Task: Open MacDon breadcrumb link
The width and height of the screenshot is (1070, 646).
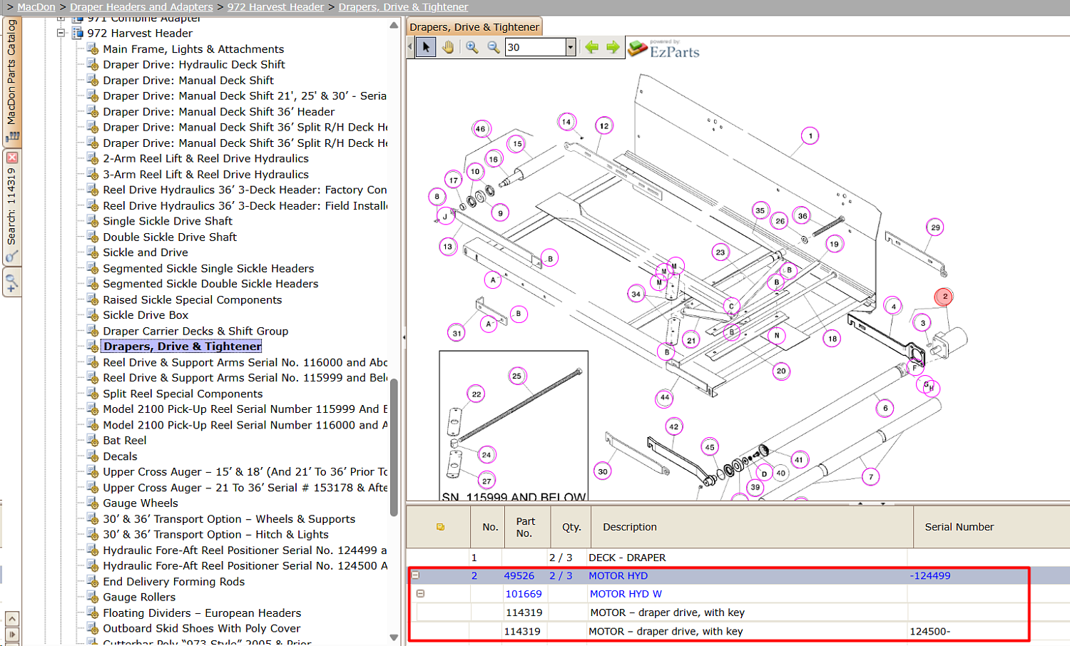Action: (36, 7)
